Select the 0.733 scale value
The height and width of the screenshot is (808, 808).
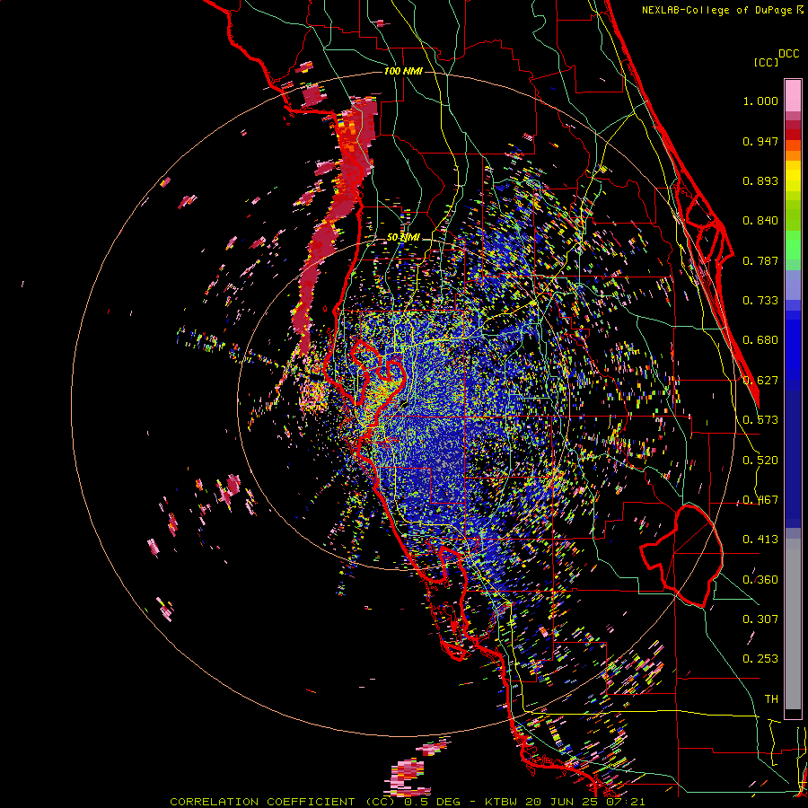point(760,301)
